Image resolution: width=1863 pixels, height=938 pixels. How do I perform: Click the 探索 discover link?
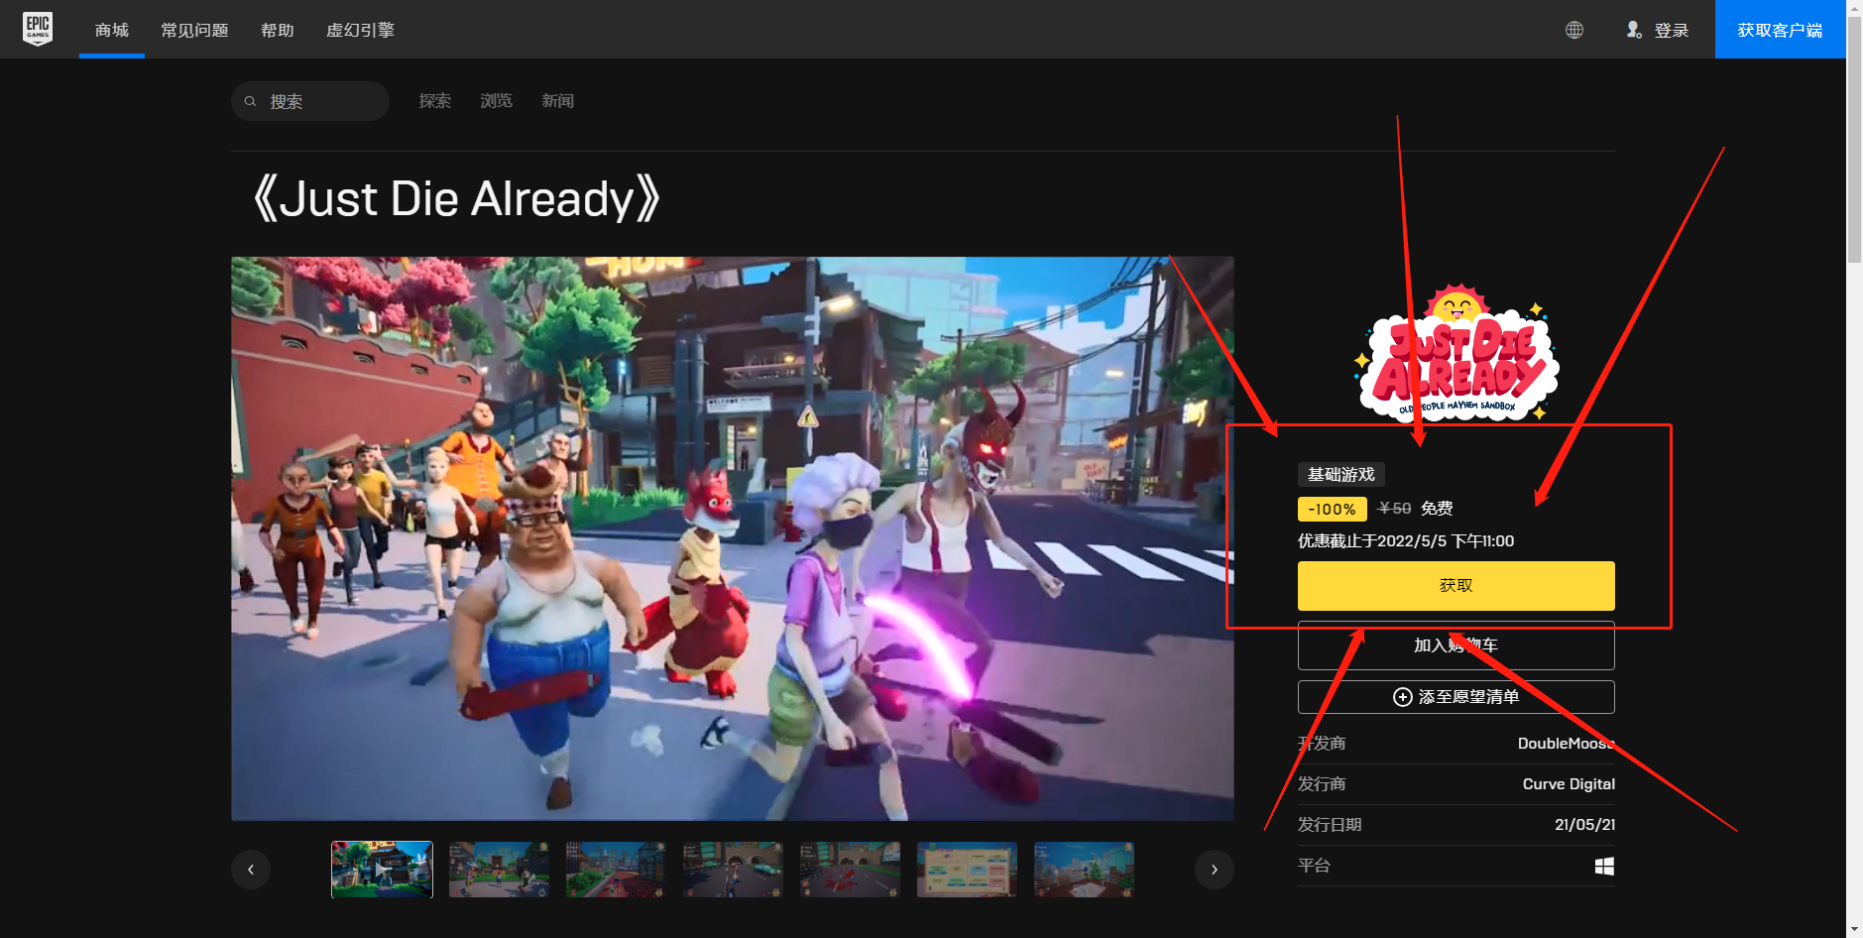click(434, 101)
